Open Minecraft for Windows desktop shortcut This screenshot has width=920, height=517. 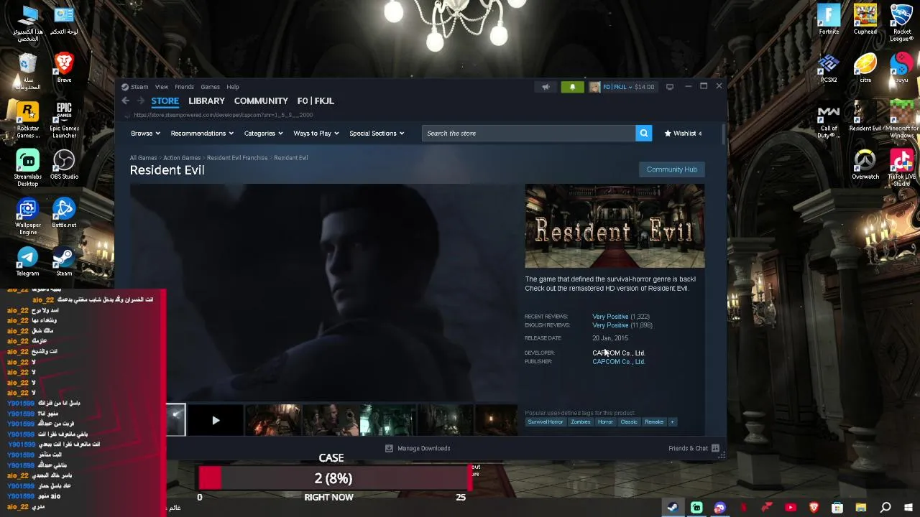tap(901, 120)
